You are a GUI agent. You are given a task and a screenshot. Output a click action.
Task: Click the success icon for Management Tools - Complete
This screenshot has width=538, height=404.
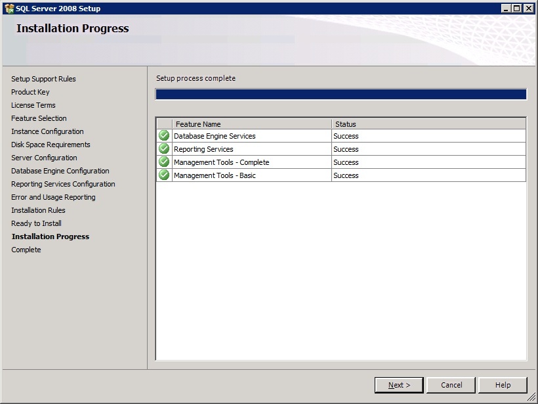pos(164,162)
